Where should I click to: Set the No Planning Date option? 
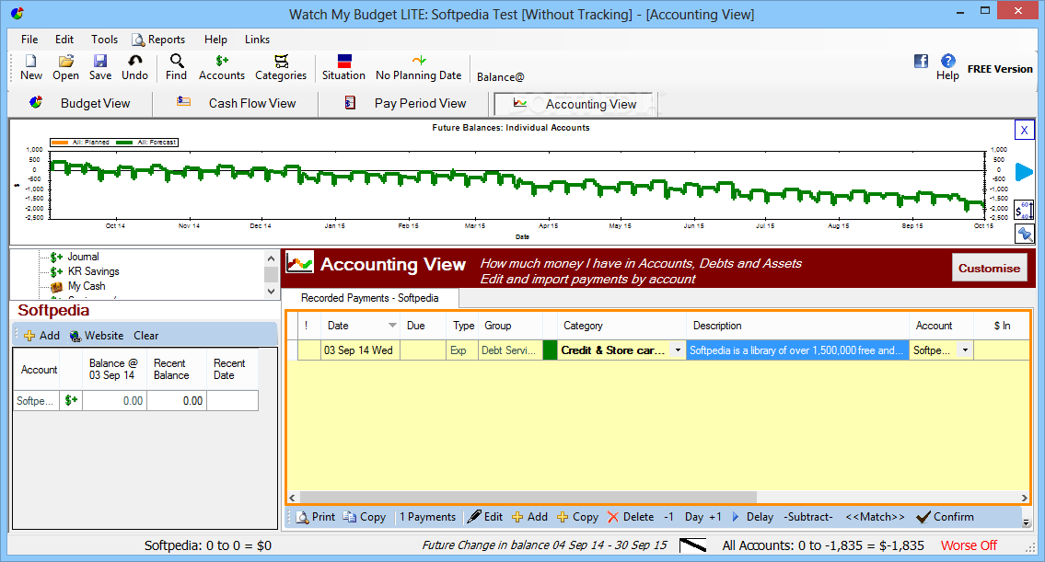click(x=419, y=67)
